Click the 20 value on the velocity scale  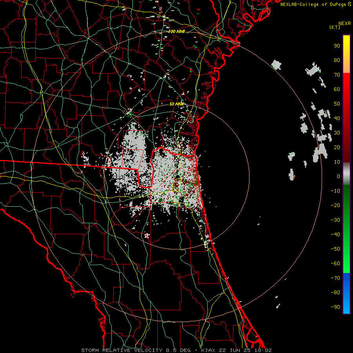coord(337,147)
